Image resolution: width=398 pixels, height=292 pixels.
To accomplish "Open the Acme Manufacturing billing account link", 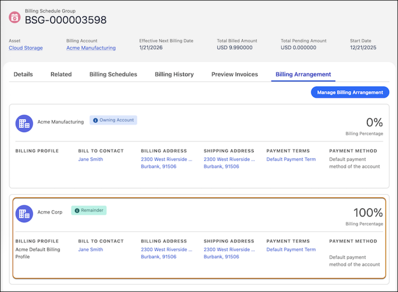I will click(91, 48).
